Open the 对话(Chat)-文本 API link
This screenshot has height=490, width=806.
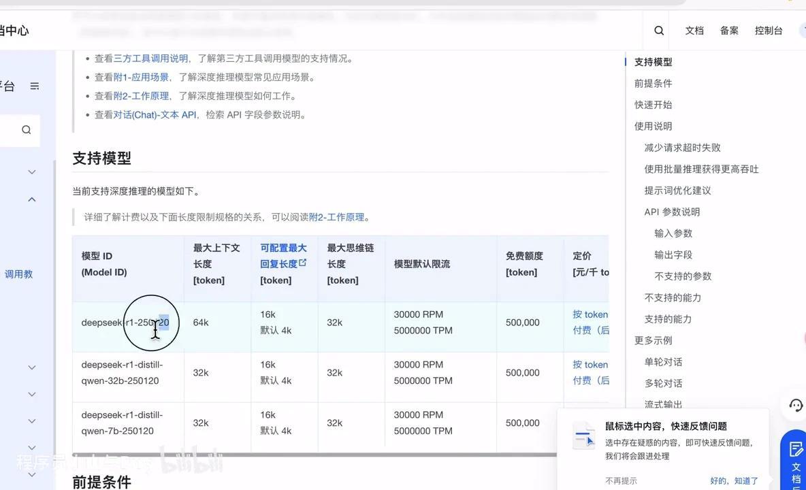[x=155, y=115]
